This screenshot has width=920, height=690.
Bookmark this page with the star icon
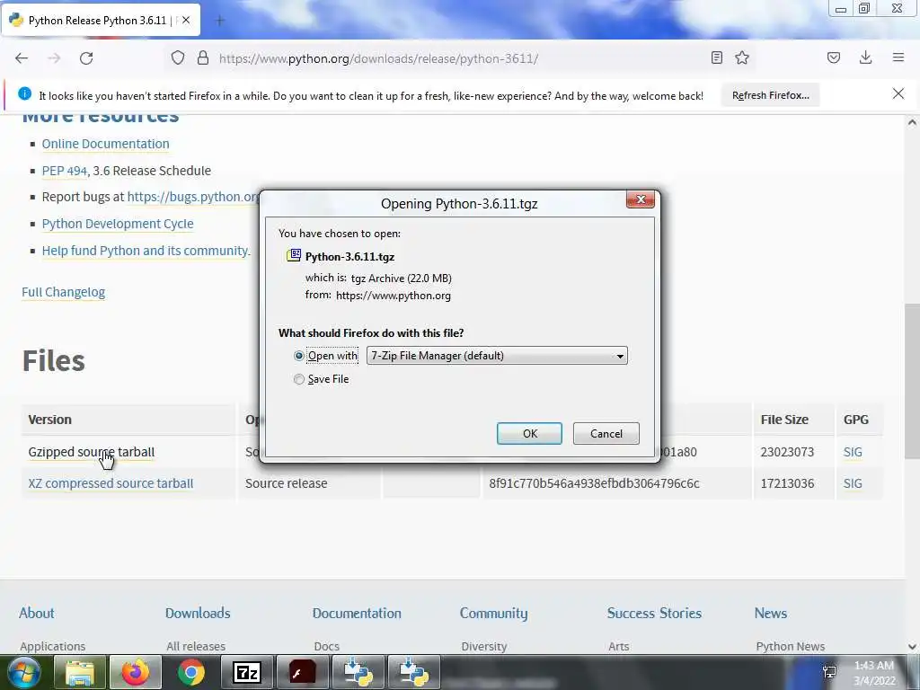742,57
